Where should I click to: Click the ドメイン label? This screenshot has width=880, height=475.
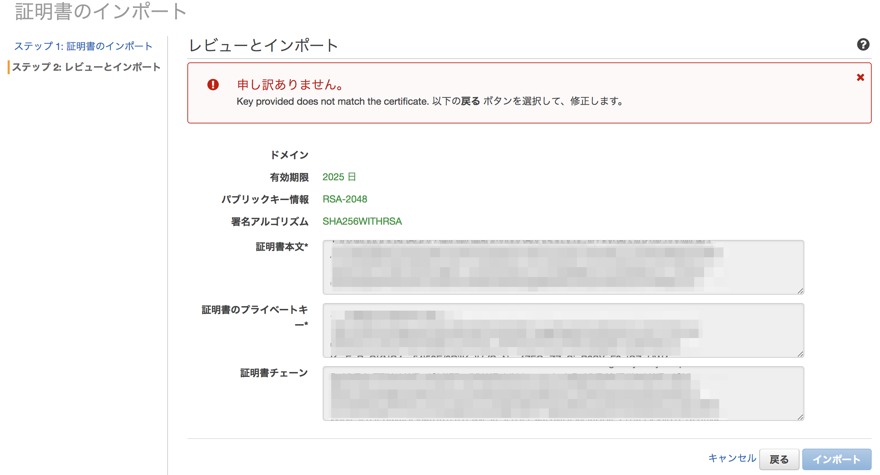tap(289, 155)
